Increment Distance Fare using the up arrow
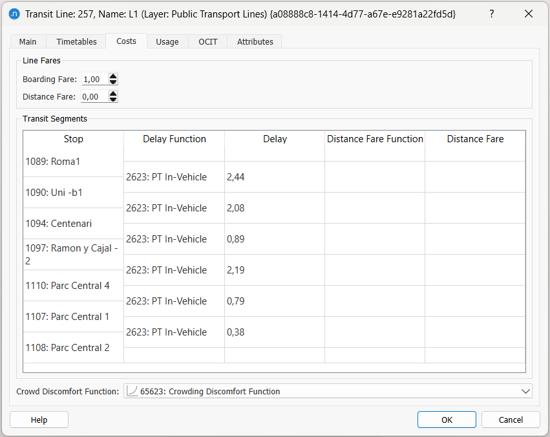The height and width of the screenshot is (437, 550). coord(112,93)
